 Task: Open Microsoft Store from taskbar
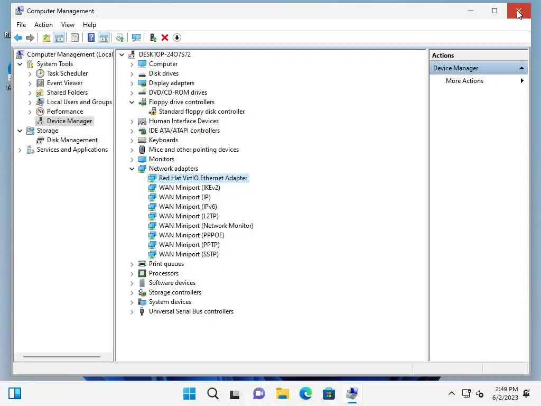(329, 393)
